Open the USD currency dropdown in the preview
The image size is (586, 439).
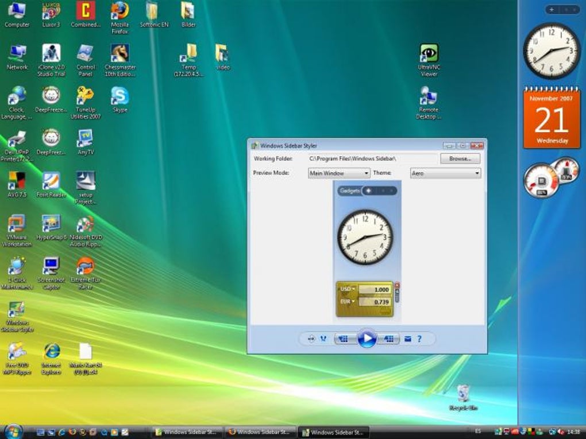[x=348, y=289]
